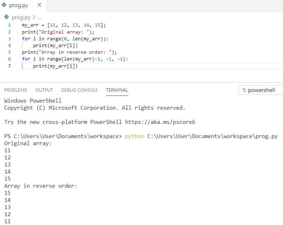Click prog.py in the breadcrumb path
Viewport: 283px width, 225px height.
21,17
